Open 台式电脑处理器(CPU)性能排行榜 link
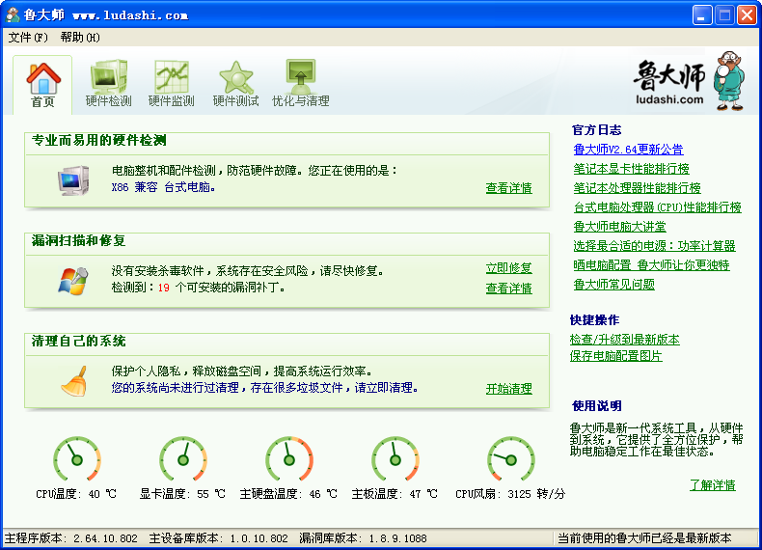 click(x=658, y=207)
